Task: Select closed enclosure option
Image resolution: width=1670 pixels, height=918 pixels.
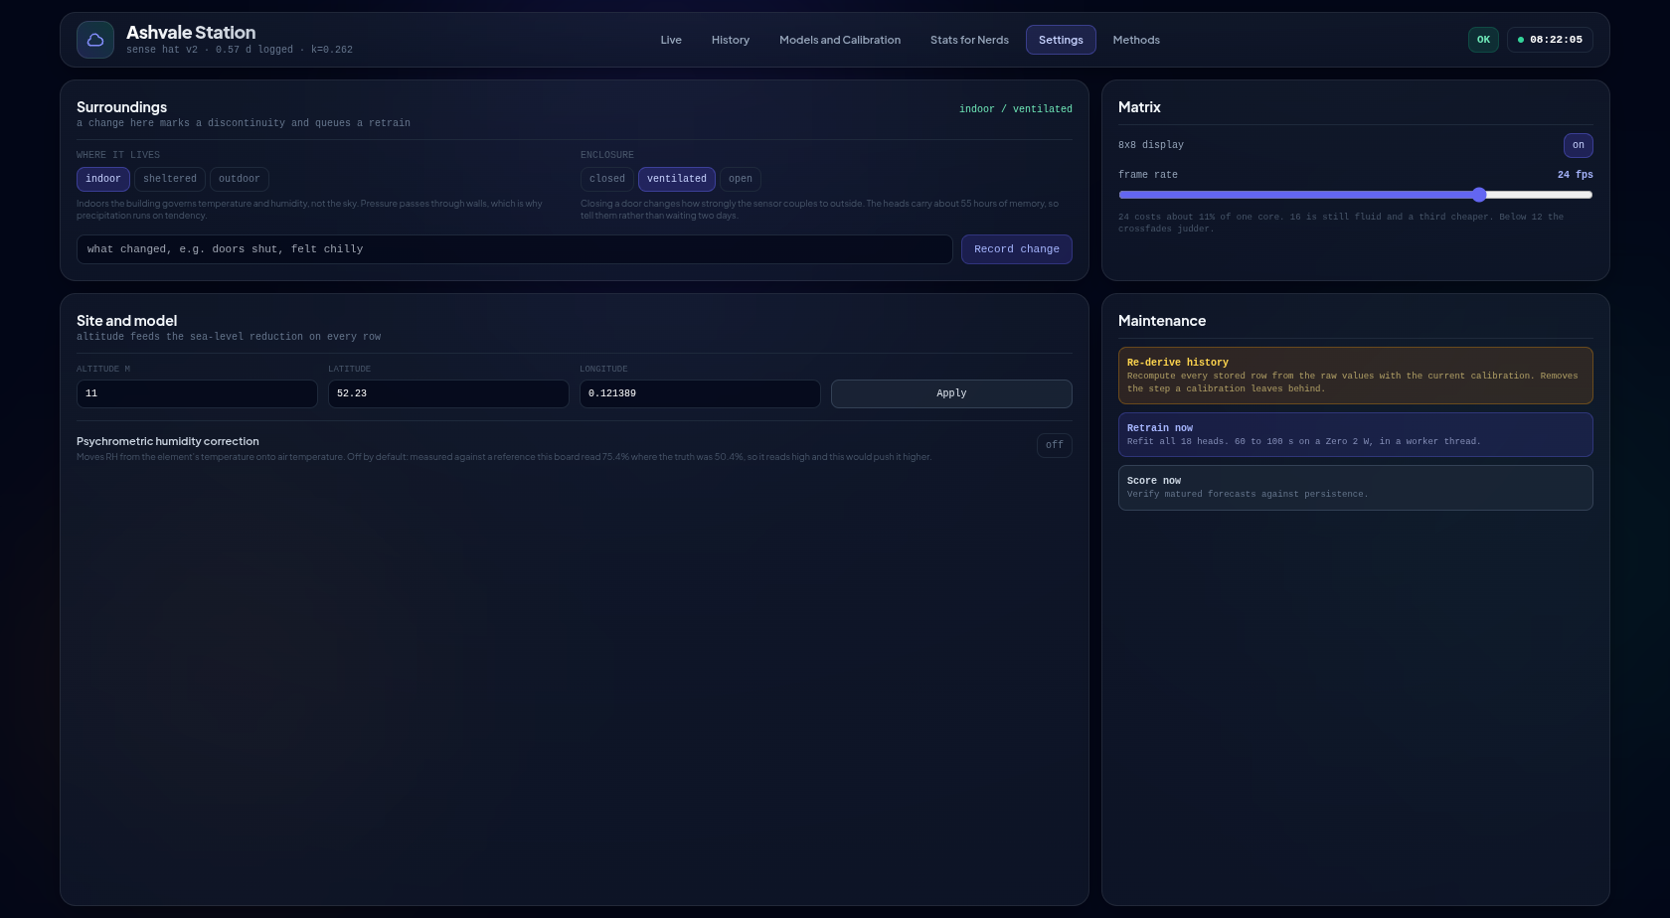Action: pos(607,179)
